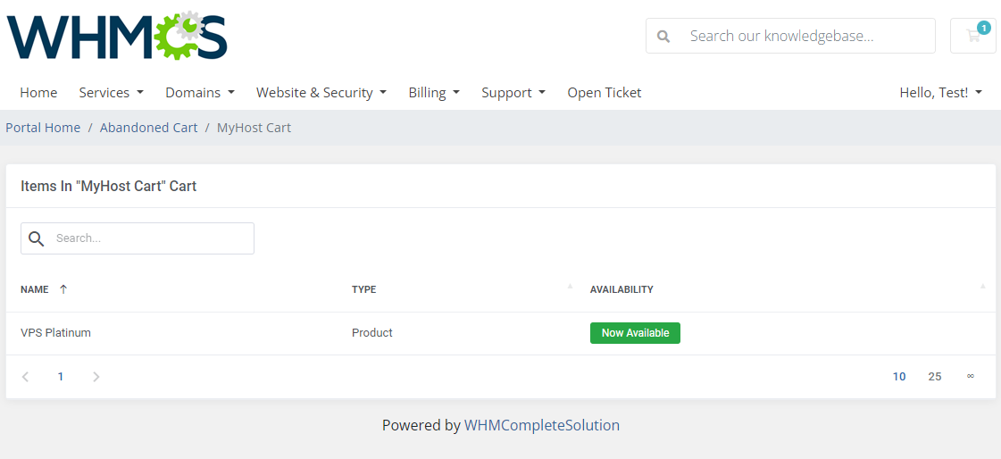Click the cart count badge

pyautogui.click(x=984, y=28)
